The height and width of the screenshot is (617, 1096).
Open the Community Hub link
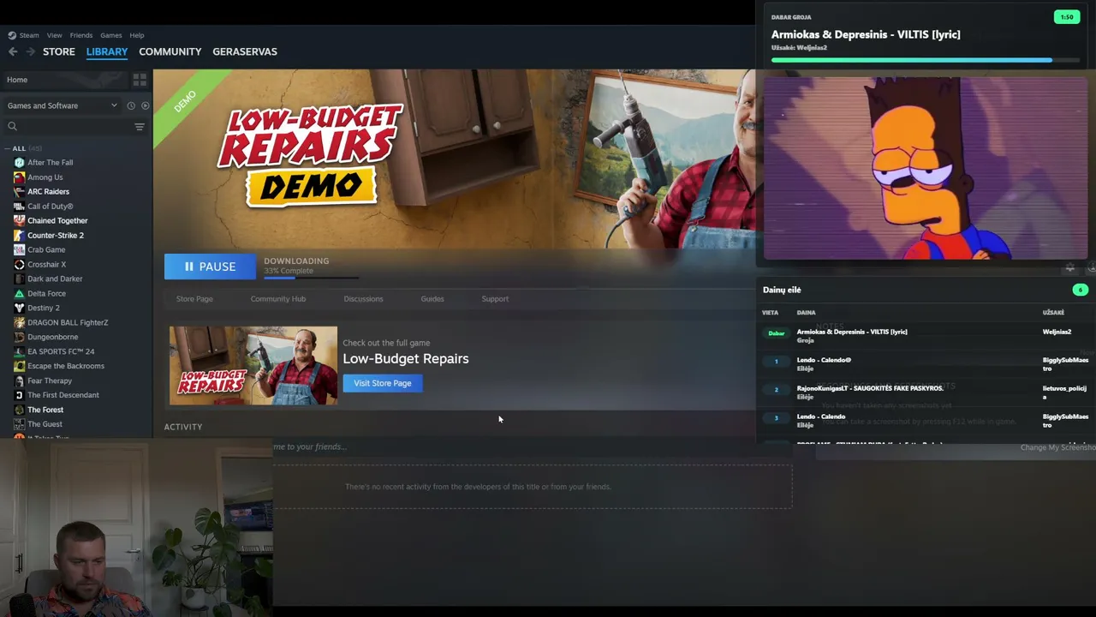click(278, 299)
